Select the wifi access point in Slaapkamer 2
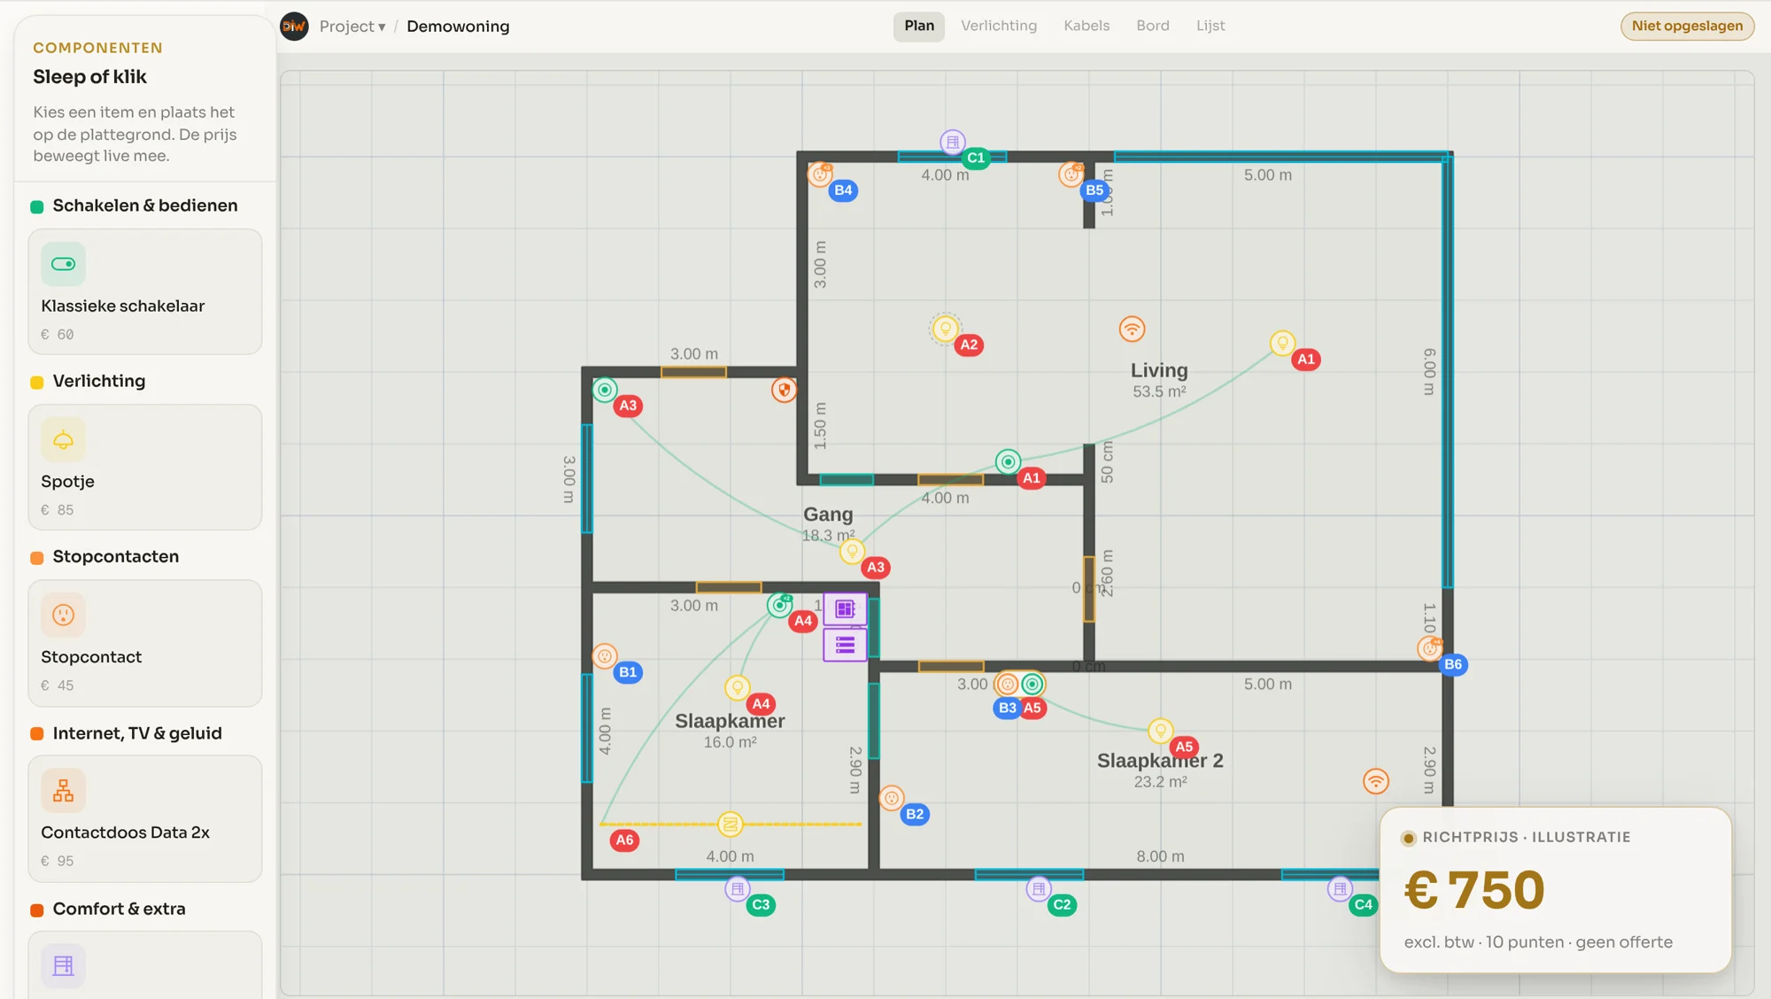 pyautogui.click(x=1375, y=781)
